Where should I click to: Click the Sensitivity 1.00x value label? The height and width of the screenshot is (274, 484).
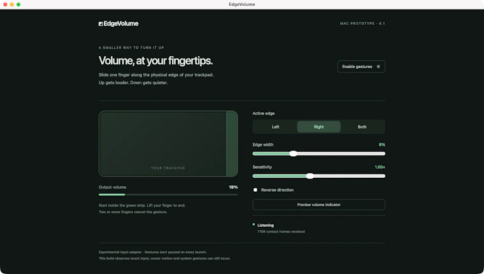[380, 167]
